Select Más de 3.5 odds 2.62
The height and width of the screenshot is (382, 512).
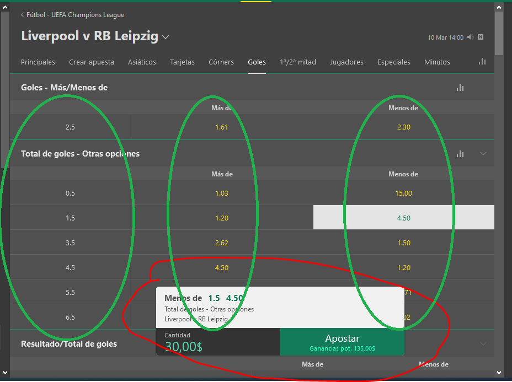click(222, 243)
